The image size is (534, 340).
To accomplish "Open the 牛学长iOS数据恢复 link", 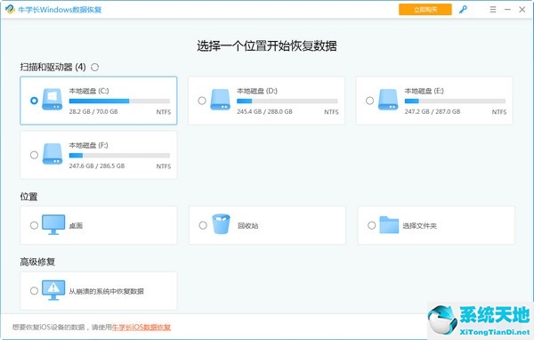I will point(142,327).
